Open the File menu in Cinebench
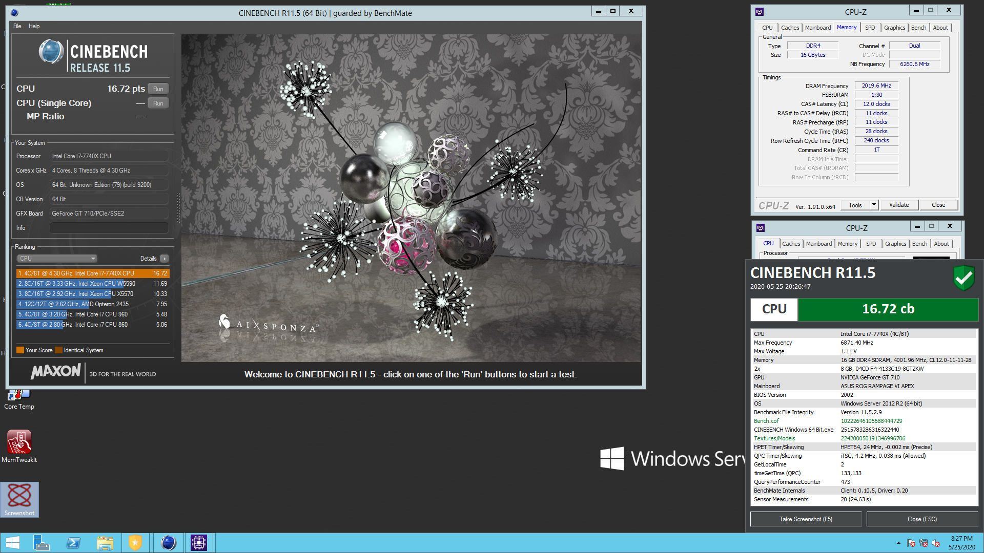The width and height of the screenshot is (984, 553). (x=17, y=26)
